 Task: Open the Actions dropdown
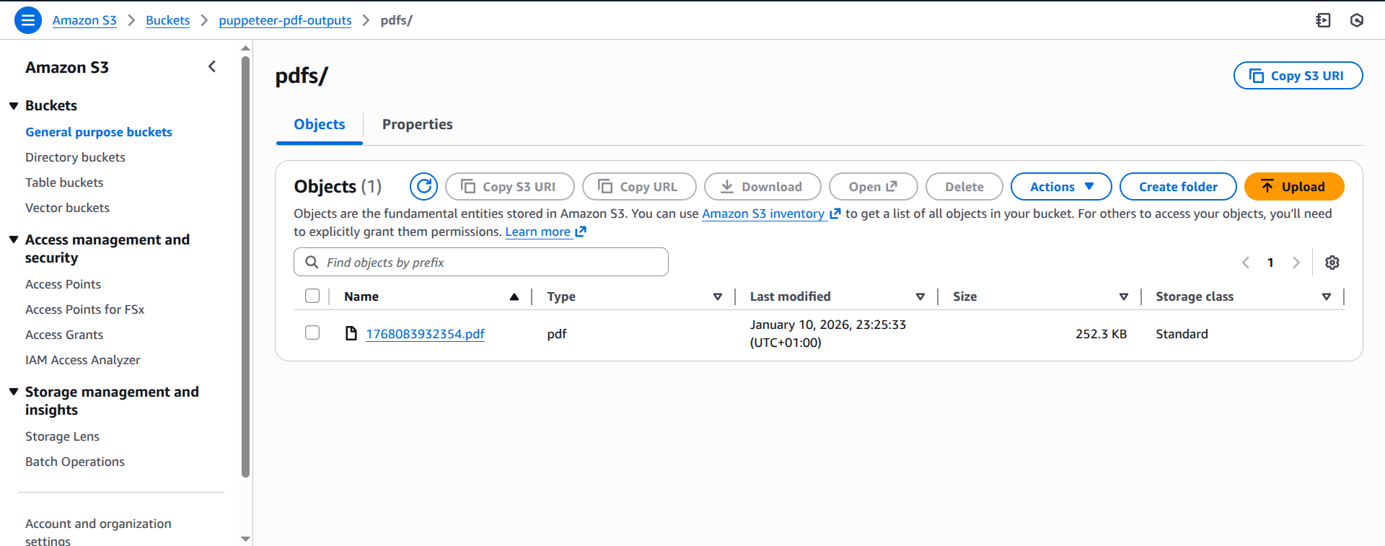click(1061, 187)
